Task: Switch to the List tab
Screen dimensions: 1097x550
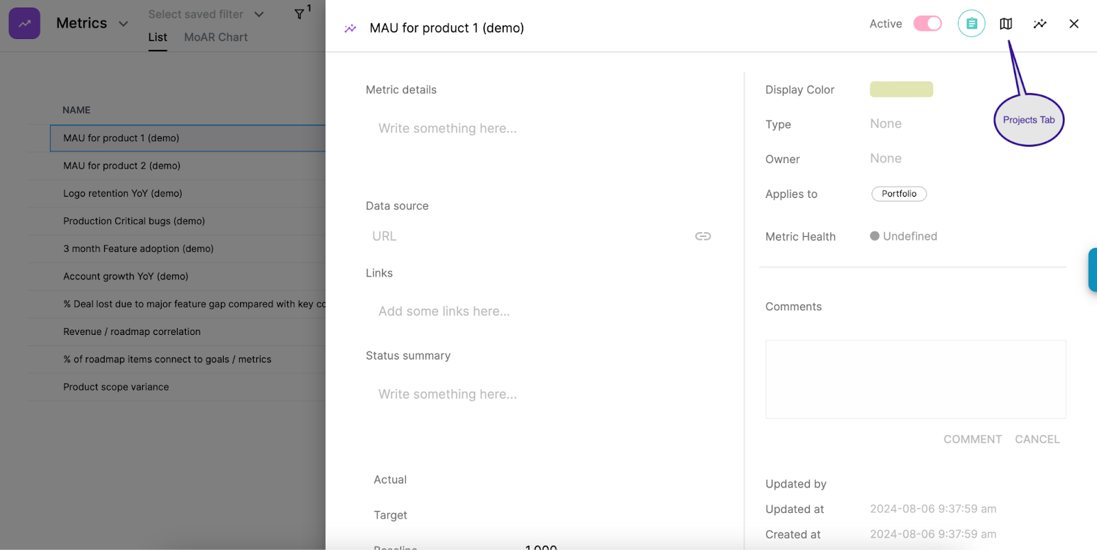Action: (158, 38)
